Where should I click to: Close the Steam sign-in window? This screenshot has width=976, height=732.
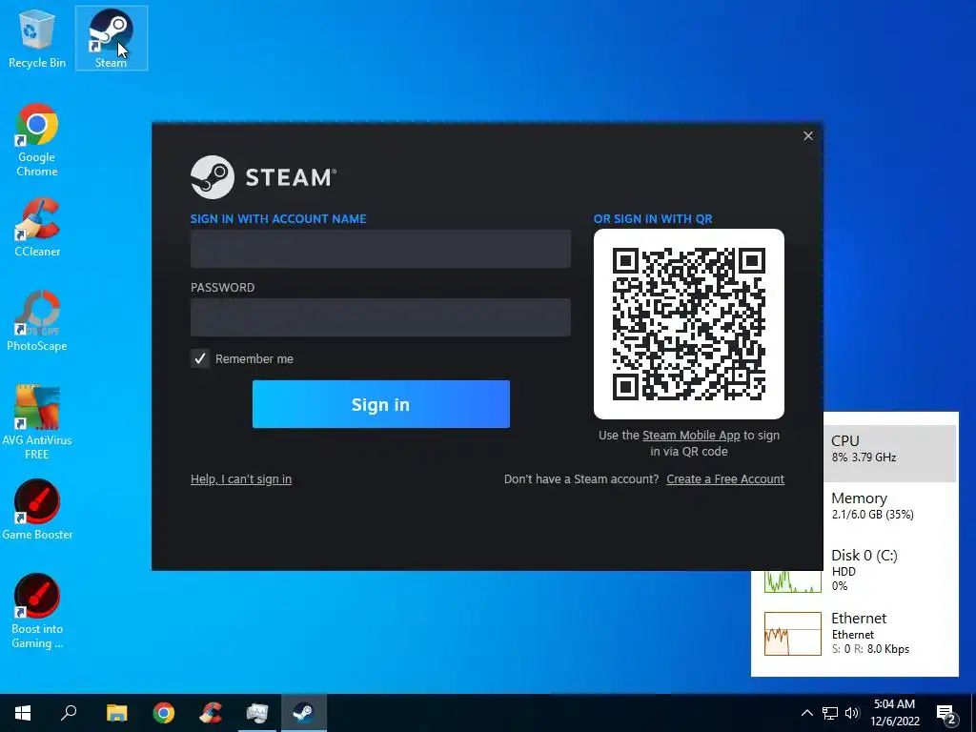808,135
